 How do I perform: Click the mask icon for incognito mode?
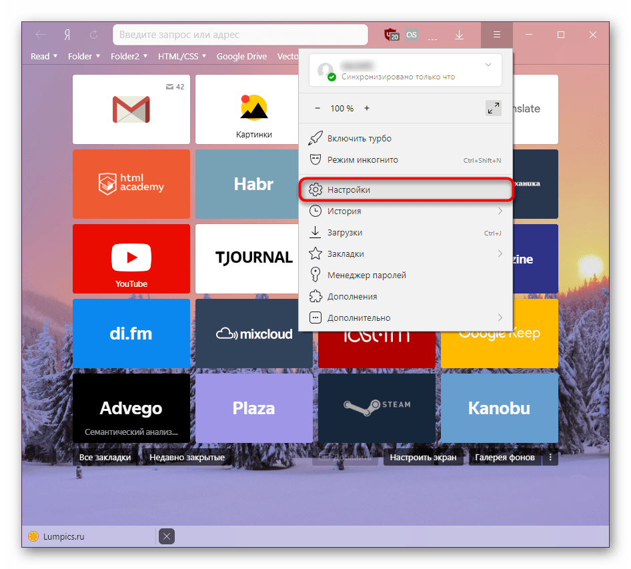315,159
